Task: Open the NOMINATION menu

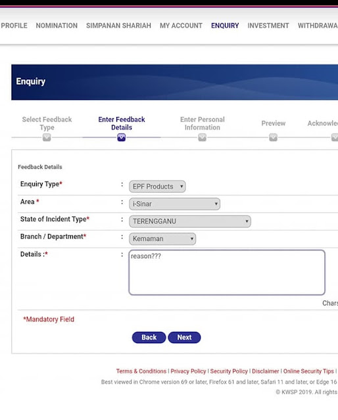Action: tap(57, 26)
